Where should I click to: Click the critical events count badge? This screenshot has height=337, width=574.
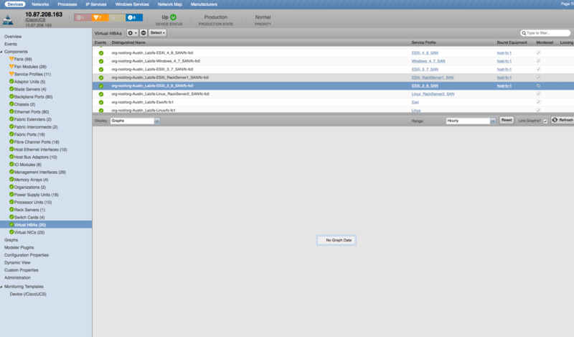point(83,17)
